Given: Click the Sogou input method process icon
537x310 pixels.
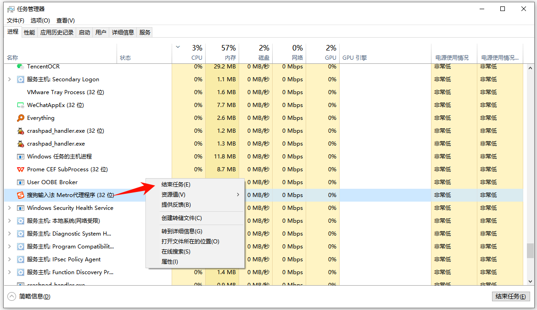Looking at the screenshot, I should [20, 195].
